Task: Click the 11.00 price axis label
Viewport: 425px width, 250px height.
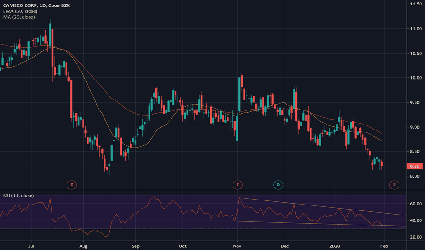Action: click(416, 29)
